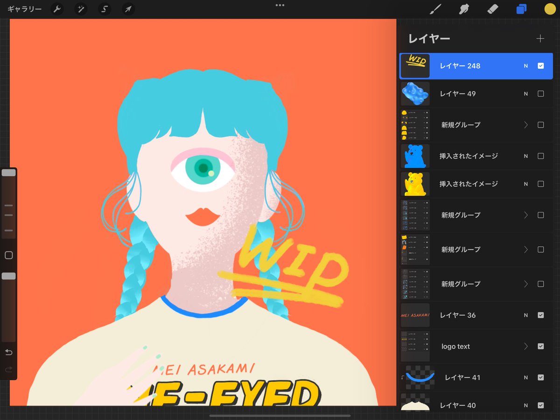Open the Actions menu wrench icon
Viewport: 560px width, 420px height.
(57, 9)
